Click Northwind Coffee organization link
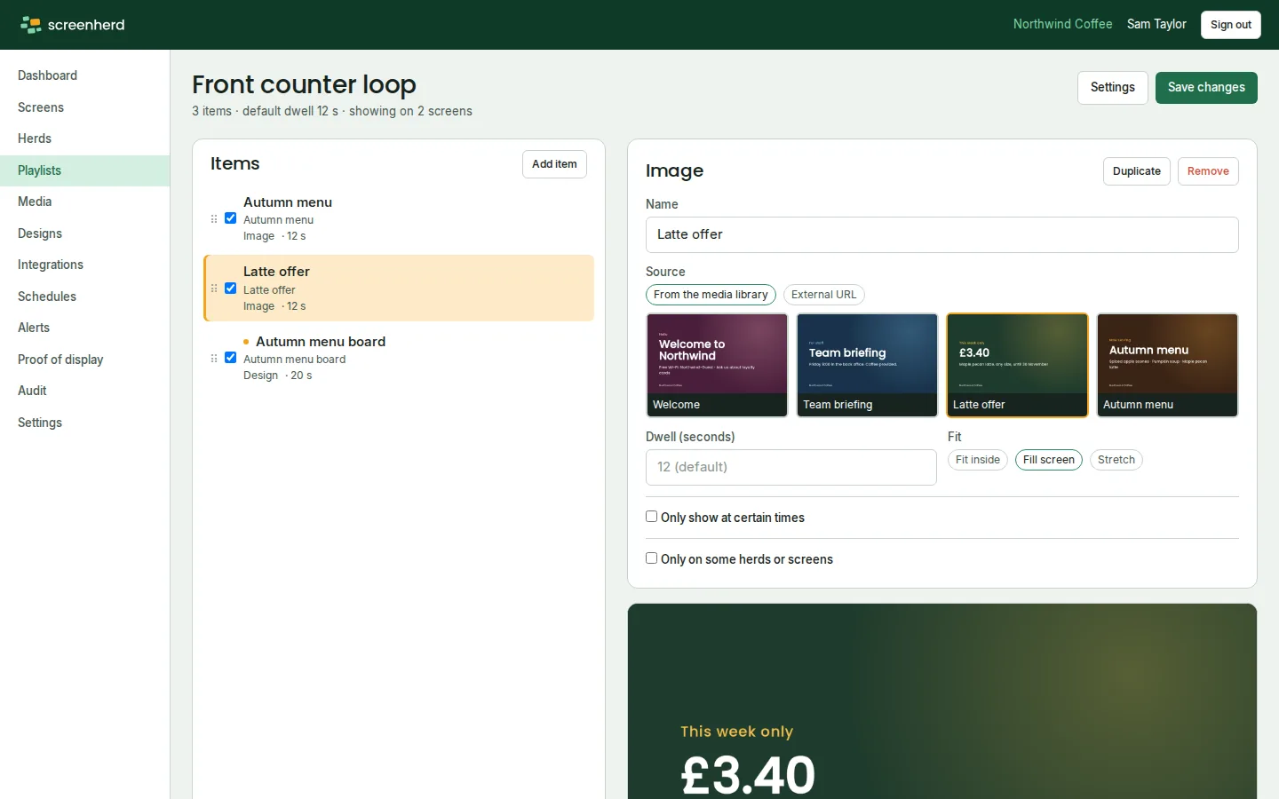This screenshot has height=799, width=1279. click(1062, 24)
